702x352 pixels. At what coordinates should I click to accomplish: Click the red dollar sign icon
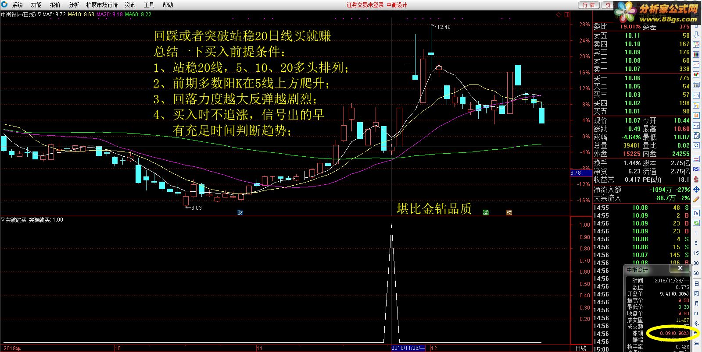pyautogui.click(x=696, y=179)
